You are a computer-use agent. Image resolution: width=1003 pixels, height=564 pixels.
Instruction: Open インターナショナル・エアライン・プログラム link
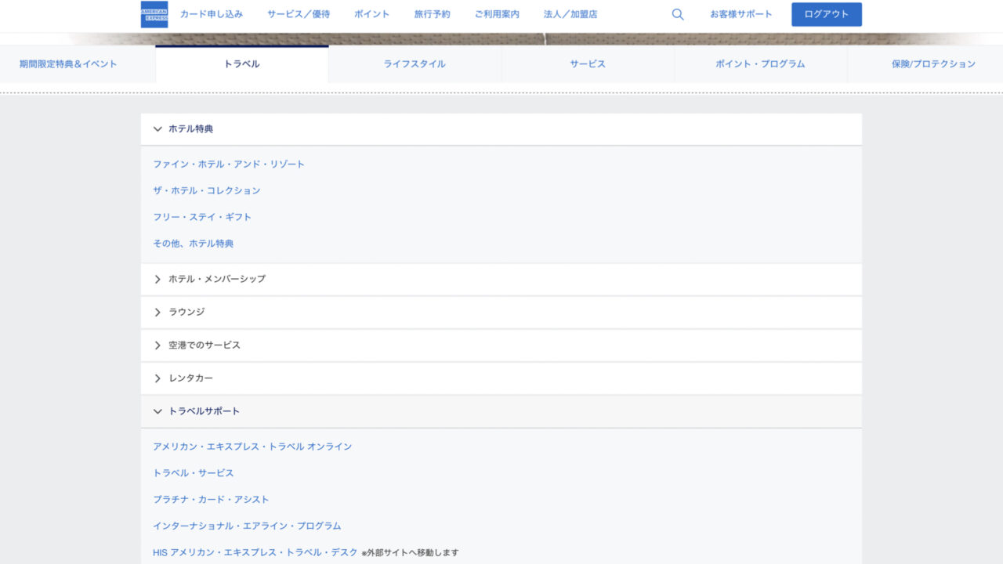pos(247,526)
